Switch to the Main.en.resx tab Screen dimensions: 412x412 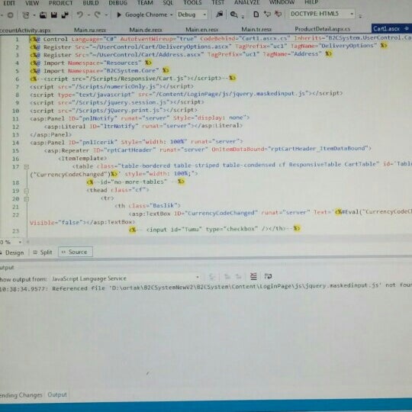pos(201,30)
